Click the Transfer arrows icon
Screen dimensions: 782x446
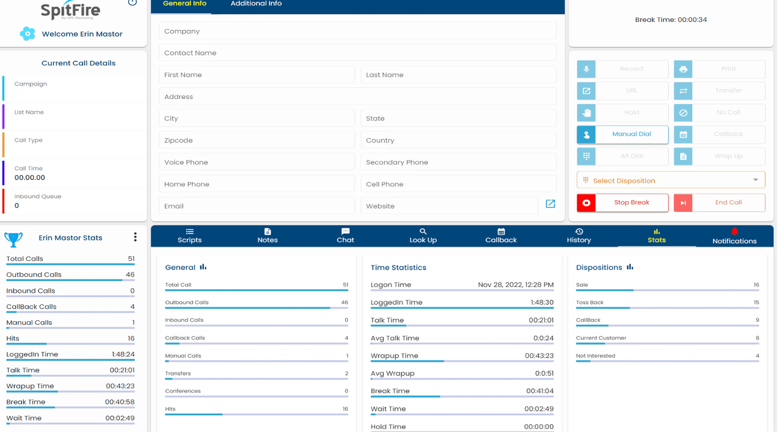pos(683,91)
